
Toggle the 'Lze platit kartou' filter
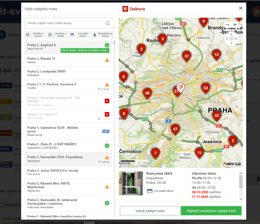(80, 35)
